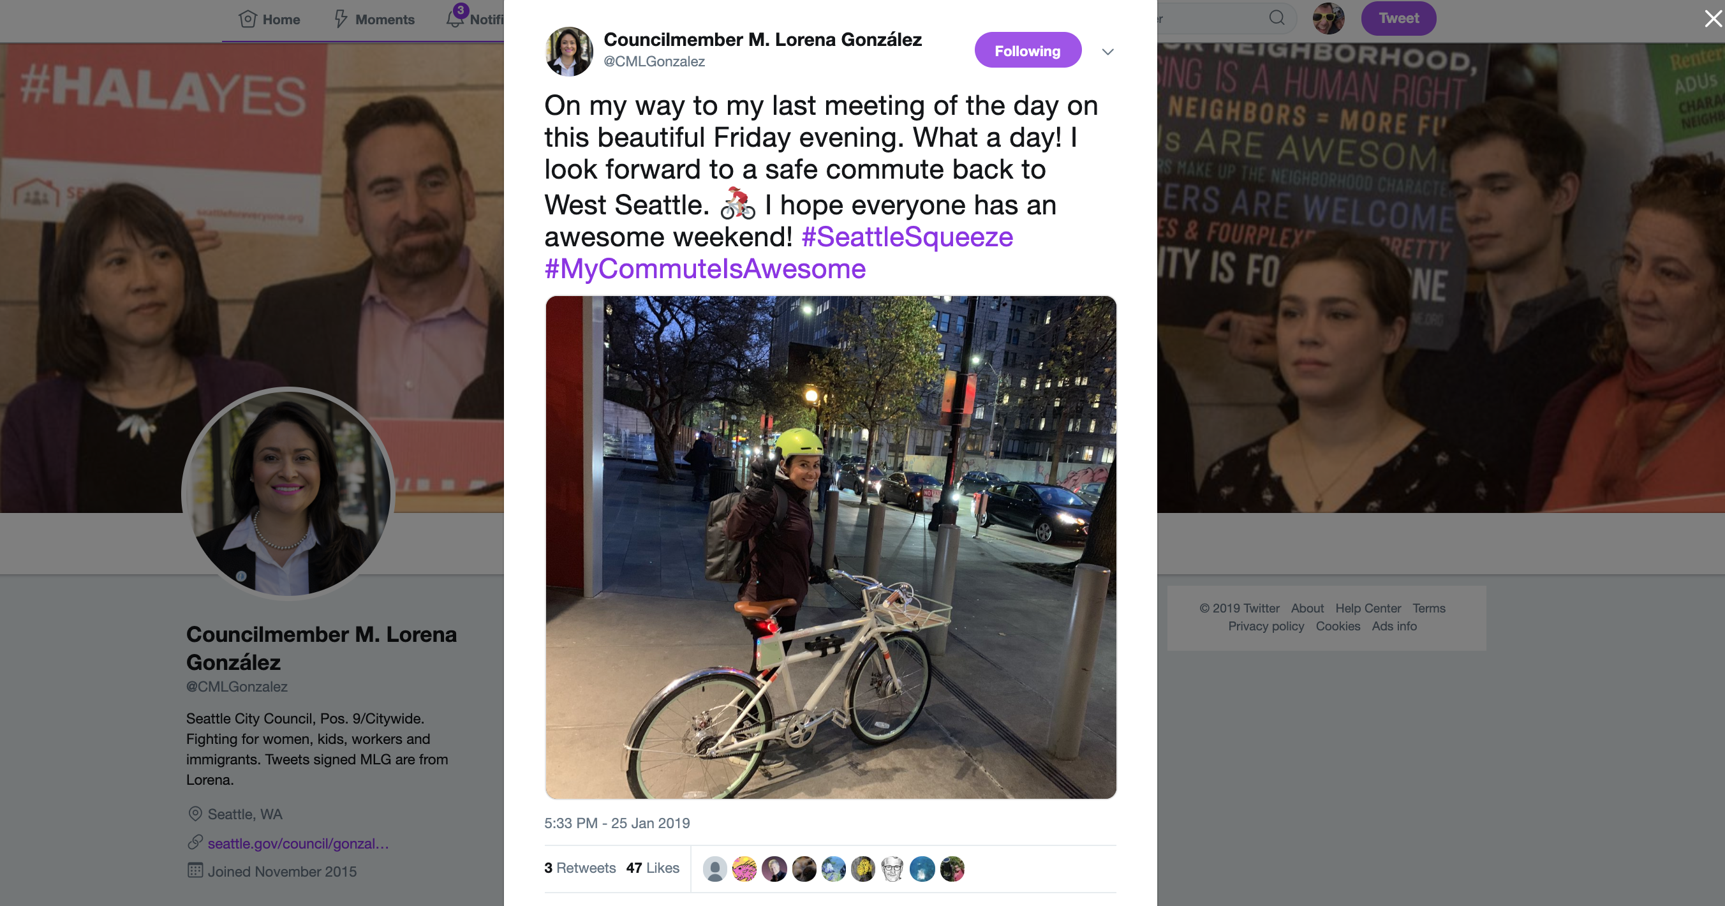
Task: Close the tweet overlay with X
Action: pos(1713,18)
